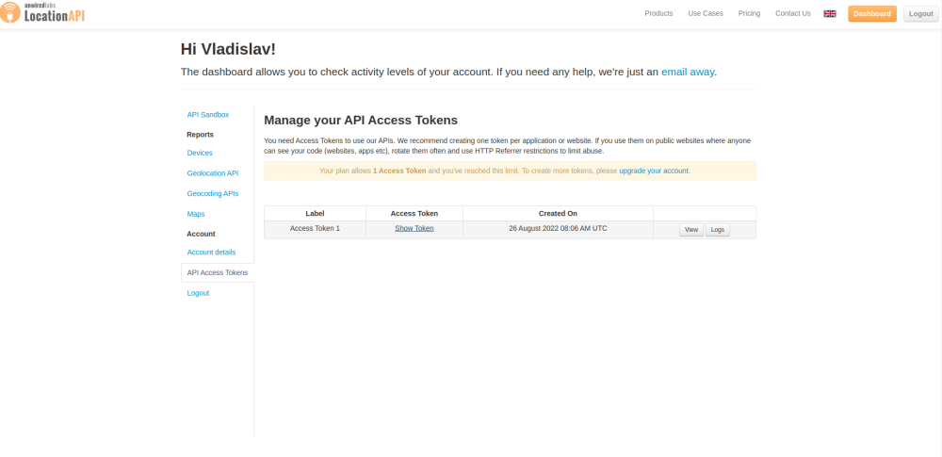
Task: Select the API Access Tokens tab
Action: tap(218, 273)
